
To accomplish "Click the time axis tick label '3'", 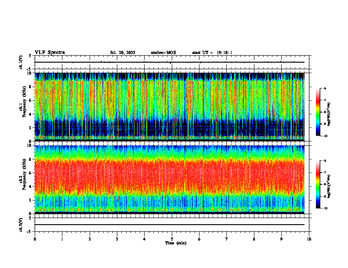I will click(117, 239).
